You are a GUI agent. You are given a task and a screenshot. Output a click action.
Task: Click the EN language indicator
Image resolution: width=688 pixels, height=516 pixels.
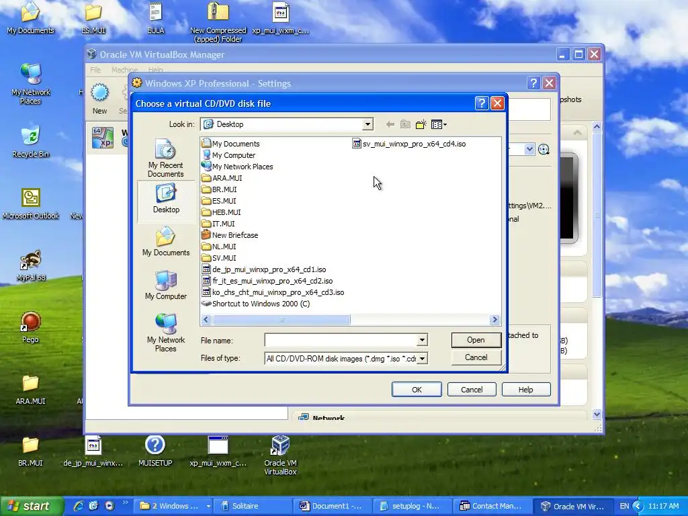tap(624, 506)
